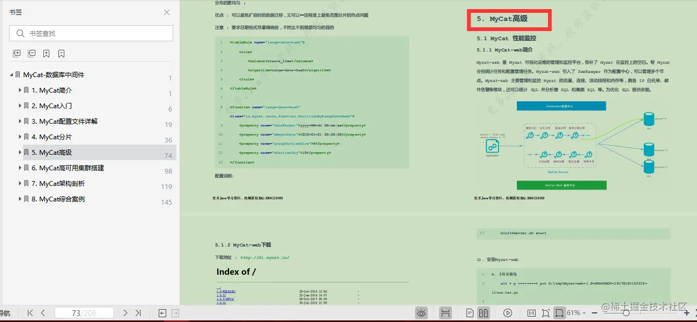697x322 pixels.
Task: Switch to two-page facing view
Action: tap(483, 313)
